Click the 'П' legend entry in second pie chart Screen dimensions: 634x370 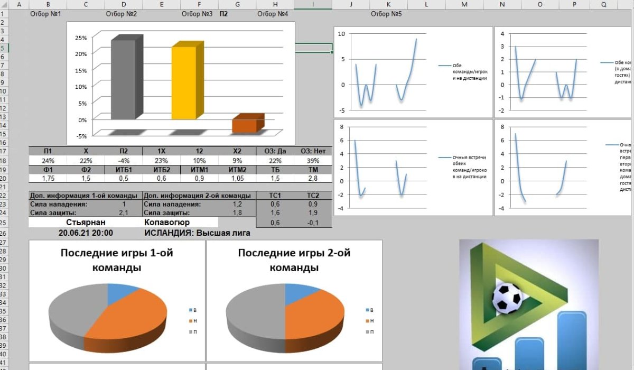(371, 332)
